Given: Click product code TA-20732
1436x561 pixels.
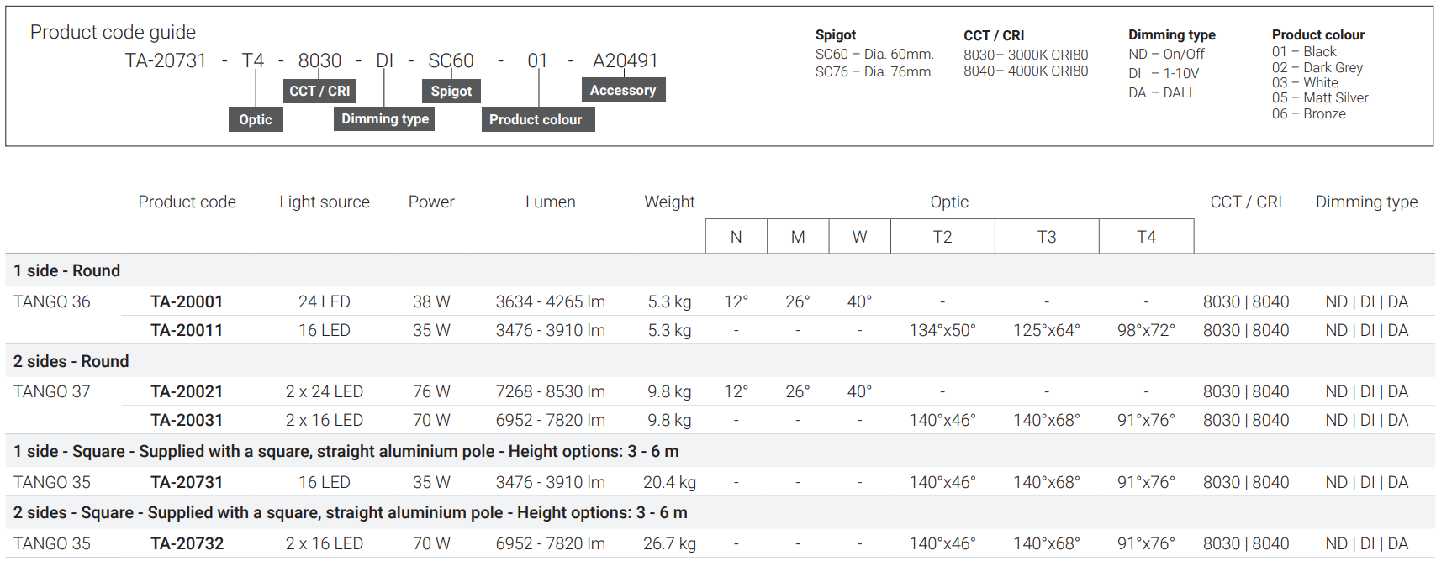Looking at the screenshot, I should click(187, 543).
